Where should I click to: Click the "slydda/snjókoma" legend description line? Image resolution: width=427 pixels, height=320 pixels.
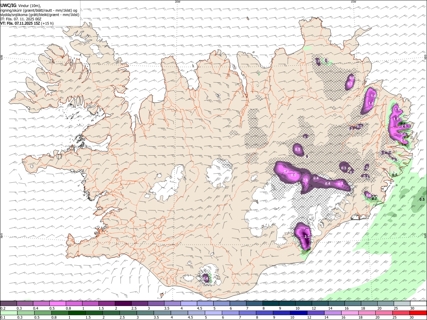click(40, 15)
